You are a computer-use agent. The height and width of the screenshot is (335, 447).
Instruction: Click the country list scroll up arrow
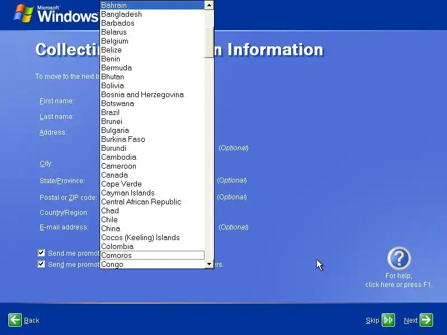tap(209, 5)
